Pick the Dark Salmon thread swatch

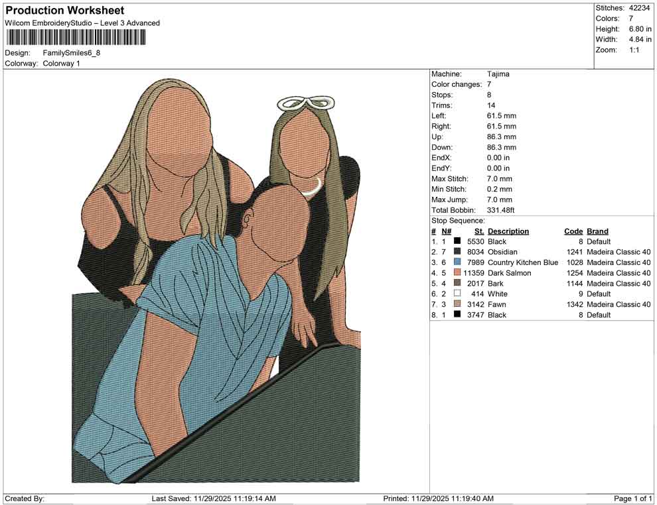coord(457,273)
